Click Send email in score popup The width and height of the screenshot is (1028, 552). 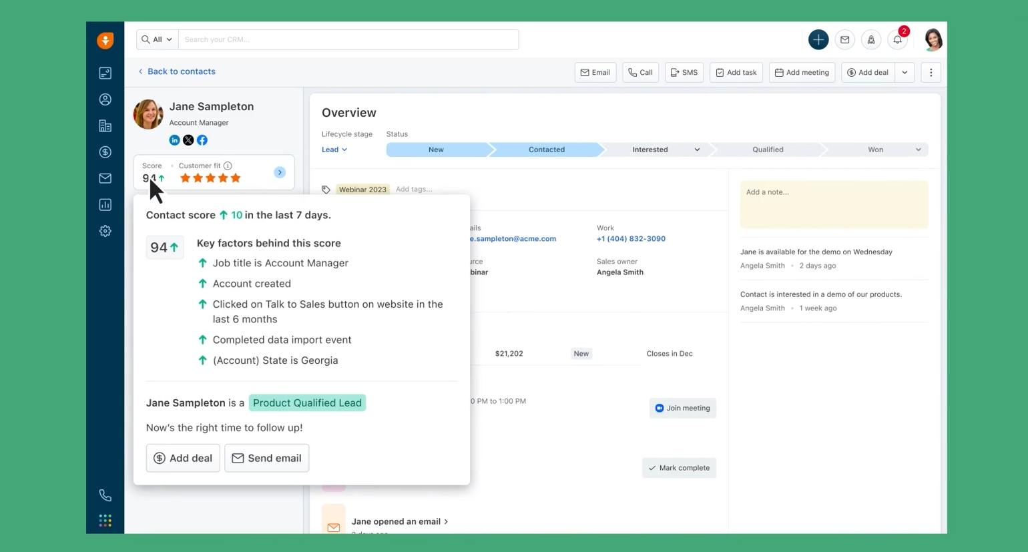click(266, 458)
